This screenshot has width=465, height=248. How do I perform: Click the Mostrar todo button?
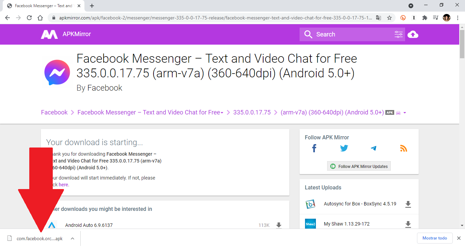click(435, 238)
